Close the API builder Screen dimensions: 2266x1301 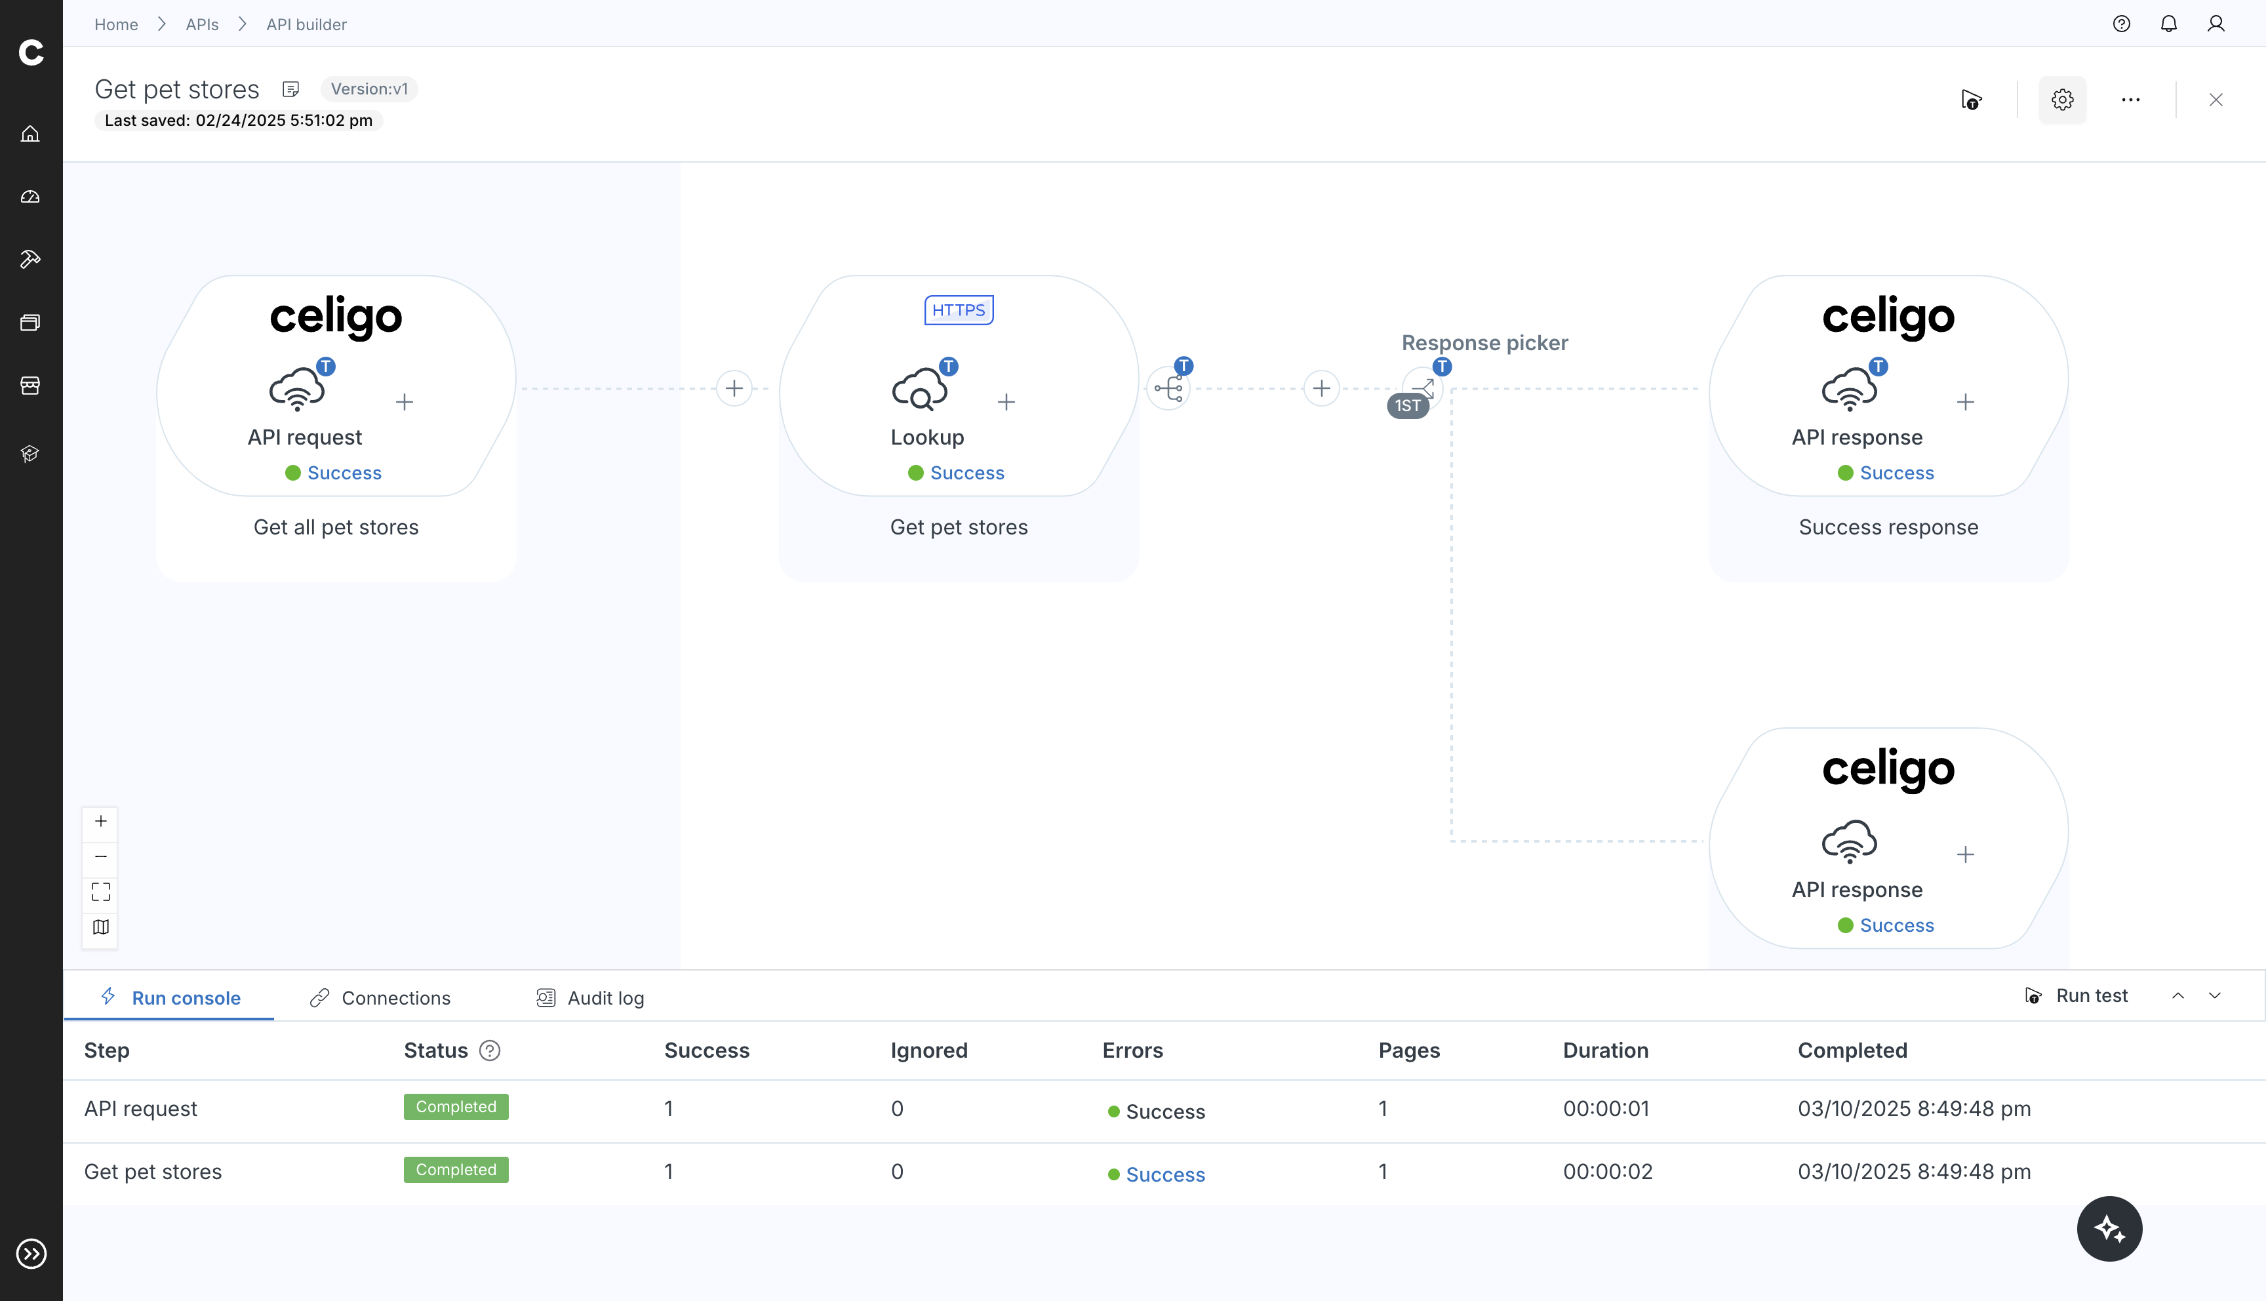[x=2216, y=100]
